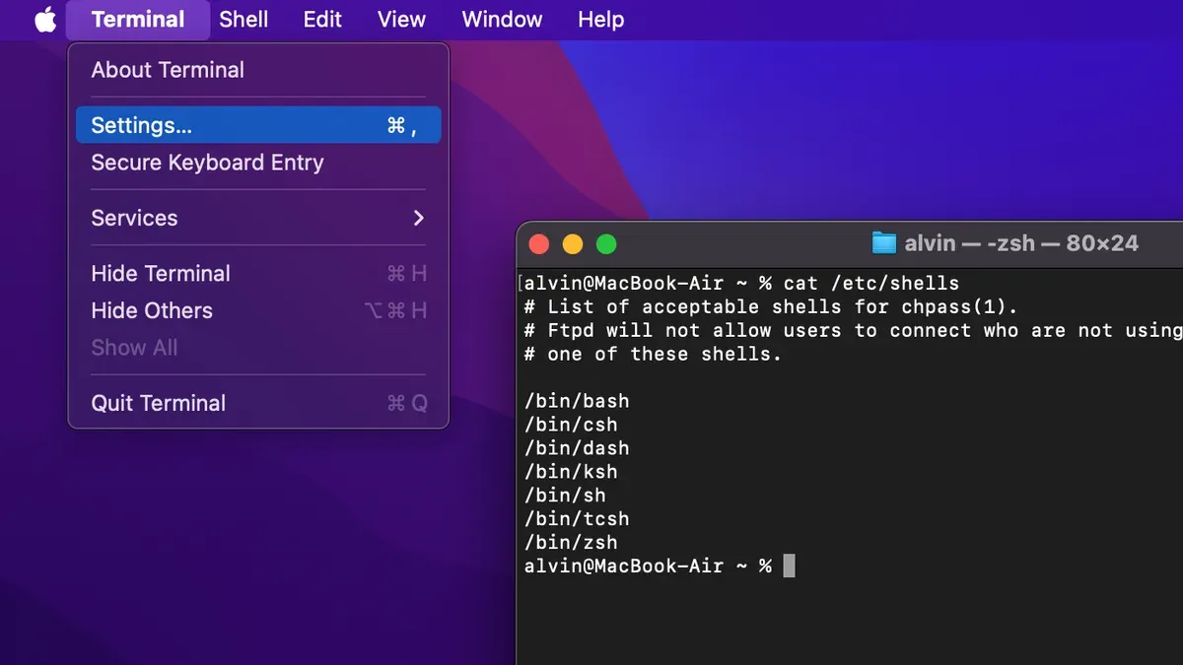This screenshot has width=1183, height=665.
Task: Click the line '# one of these shells.'
Action: [653, 355]
